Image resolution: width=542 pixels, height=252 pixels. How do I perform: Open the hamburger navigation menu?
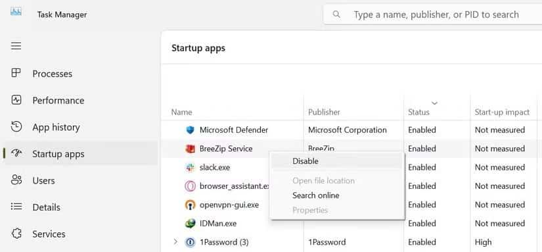16,45
